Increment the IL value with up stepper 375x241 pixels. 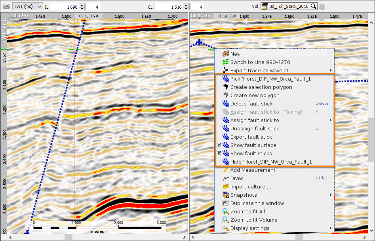coord(82,5)
